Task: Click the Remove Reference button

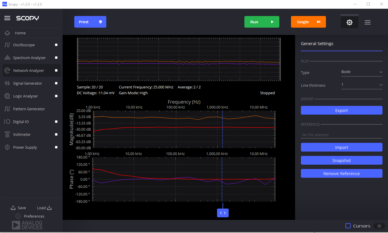Action: pyautogui.click(x=341, y=173)
